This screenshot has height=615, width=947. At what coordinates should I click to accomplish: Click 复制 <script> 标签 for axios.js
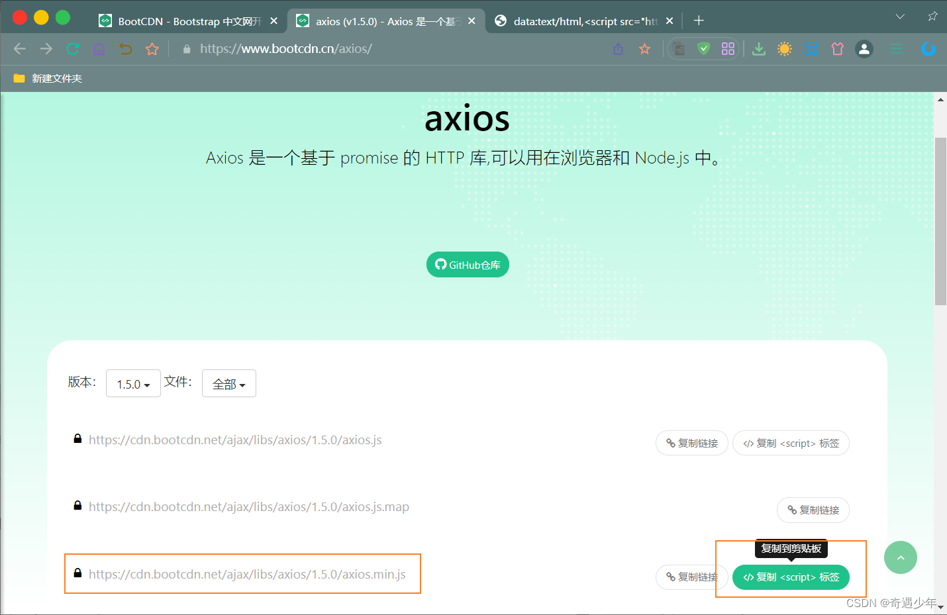(x=791, y=443)
